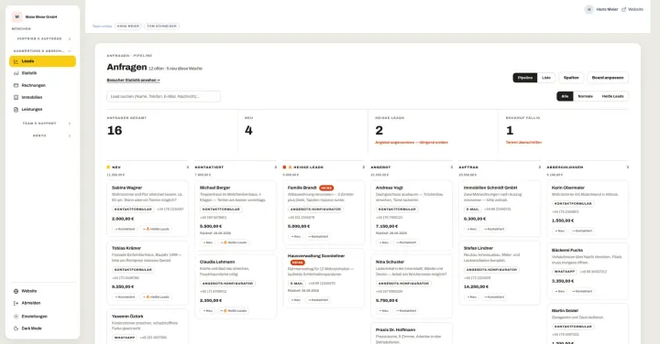This screenshot has height=344, width=660.
Task: Switch to the Pipeline view
Action: pos(525,78)
